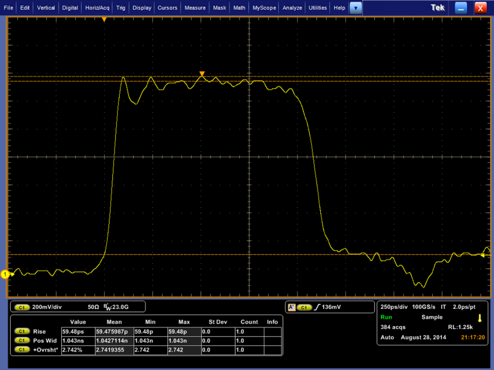Click the 50Ω termination readout
The height and width of the screenshot is (370, 494).
[x=93, y=307]
